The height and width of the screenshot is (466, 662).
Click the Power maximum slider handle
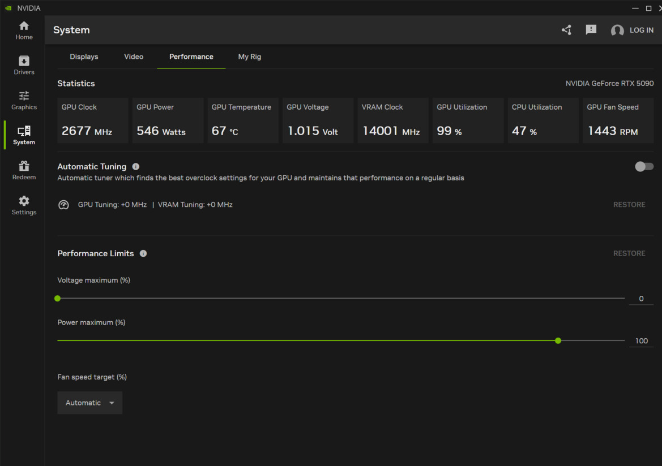[558, 341]
